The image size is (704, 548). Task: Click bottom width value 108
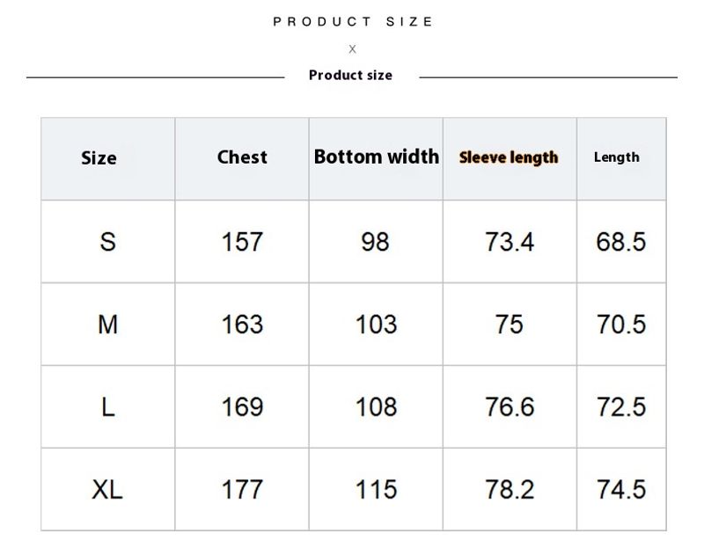pyautogui.click(x=376, y=407)
